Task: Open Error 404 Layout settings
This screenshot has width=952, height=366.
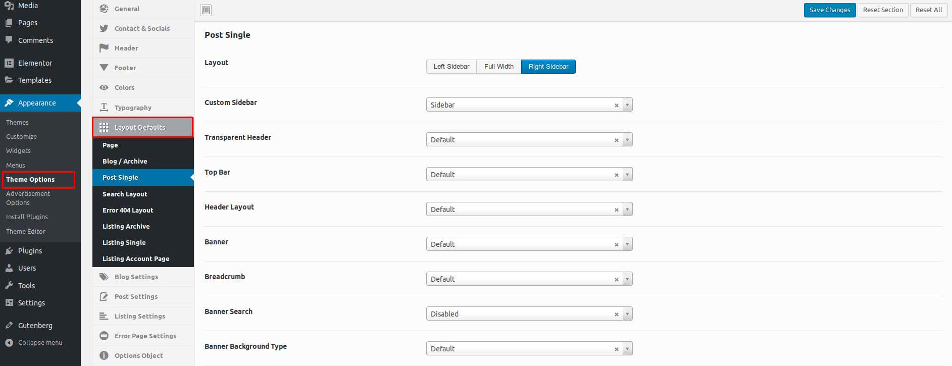Action: [x=143, y=210]
